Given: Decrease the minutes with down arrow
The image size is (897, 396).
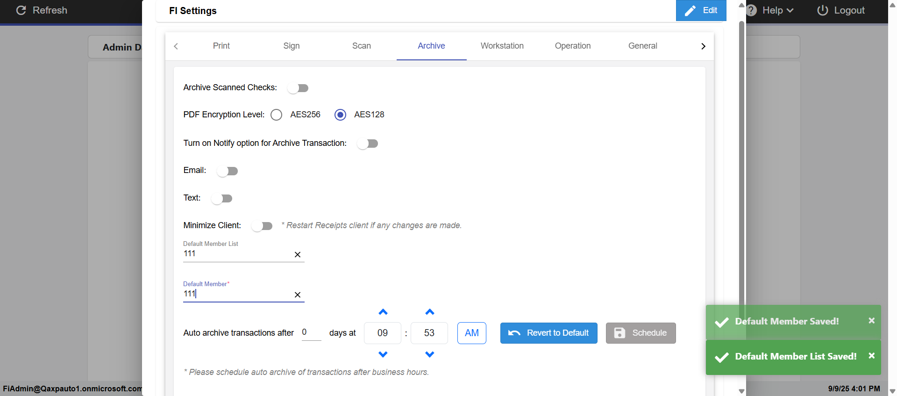Looking at the screenshot, I should [430, 354].
